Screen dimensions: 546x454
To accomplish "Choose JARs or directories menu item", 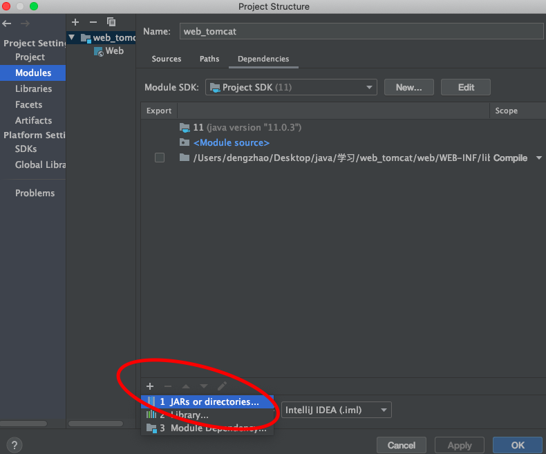I will coord(207,401).
